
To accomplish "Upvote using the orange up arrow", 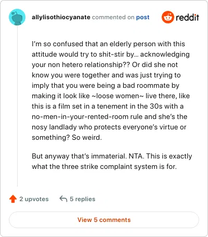I will point(13,199).
